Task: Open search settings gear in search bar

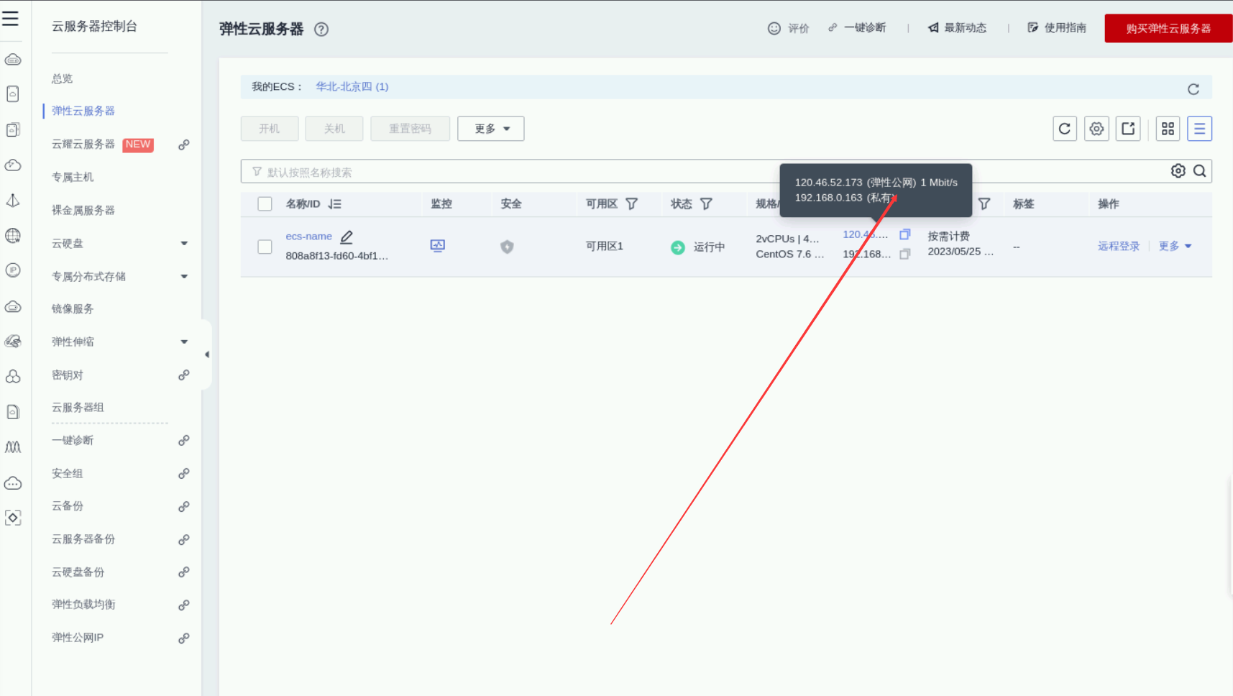Action: pos(1178,171)
